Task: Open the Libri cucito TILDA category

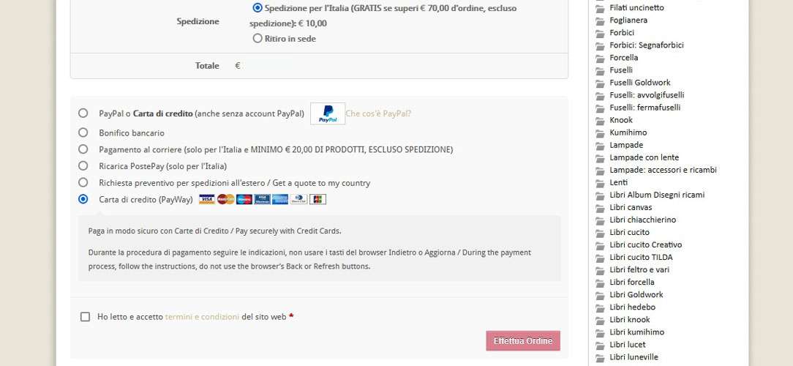Action: click(x=641, y=257)
